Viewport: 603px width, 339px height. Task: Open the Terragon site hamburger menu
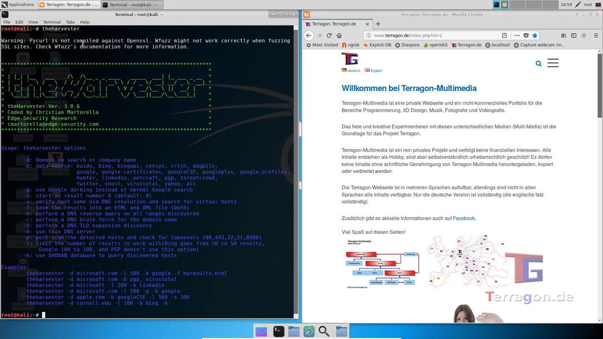click(553, 63)
